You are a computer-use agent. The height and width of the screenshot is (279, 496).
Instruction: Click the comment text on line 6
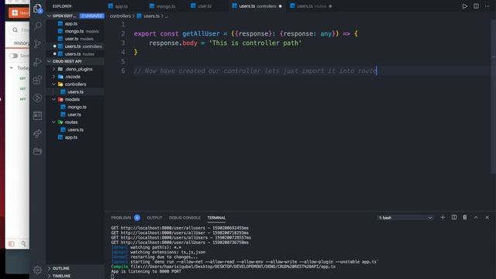point(255,71)
